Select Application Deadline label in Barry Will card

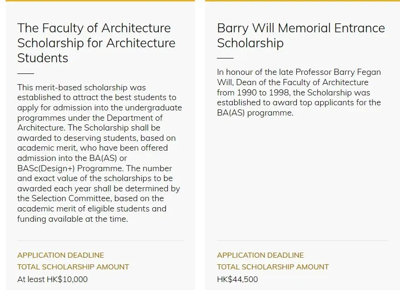(260, 255)
